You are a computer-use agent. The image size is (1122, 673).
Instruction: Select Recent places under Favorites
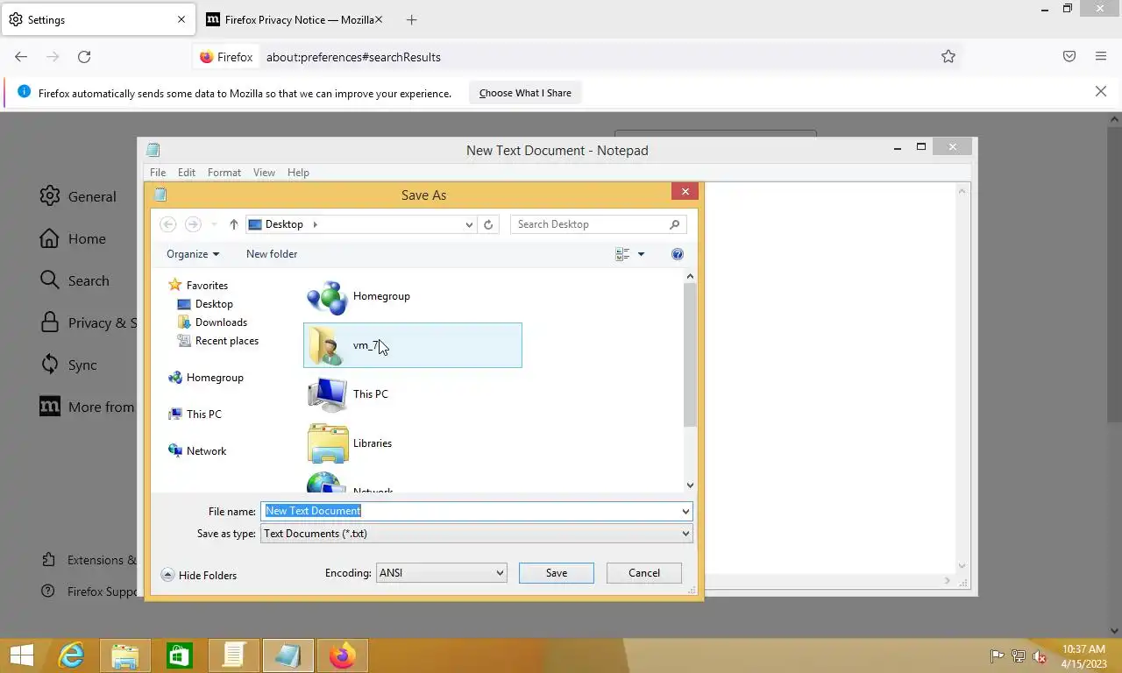point(217,341)
